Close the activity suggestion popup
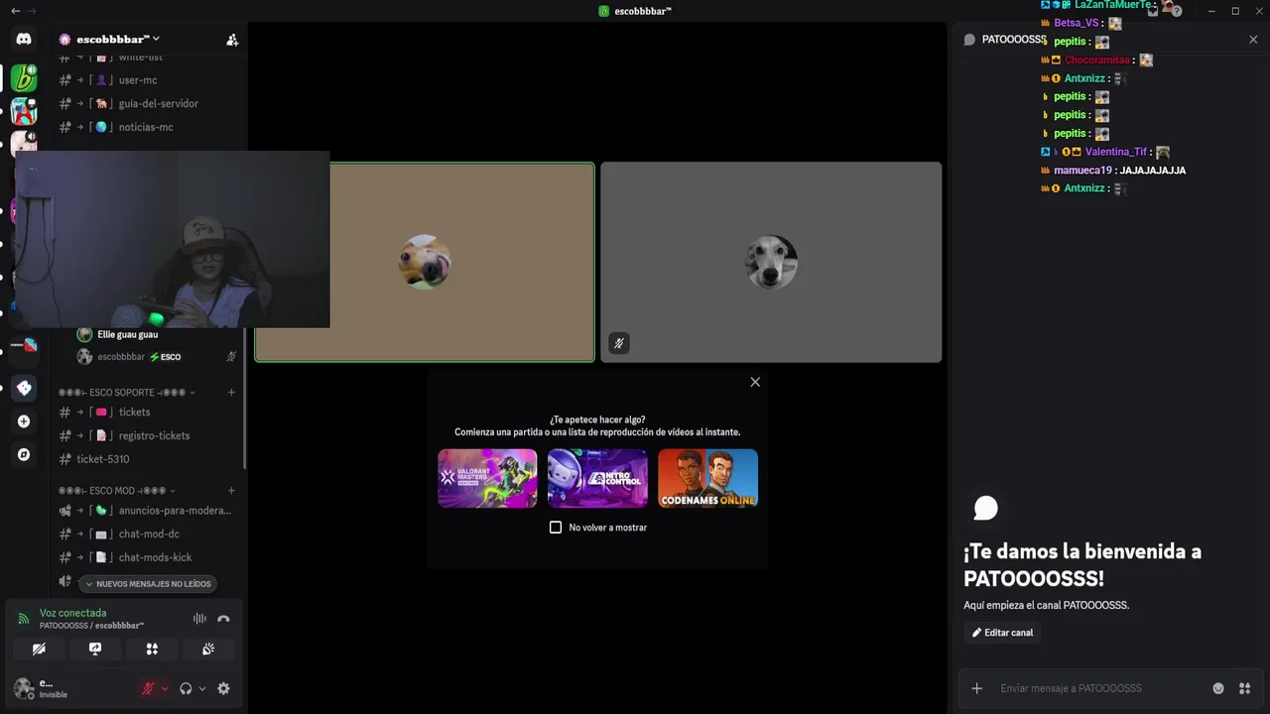The width and height of the screenshot is (1270, 714). click(x=755, y=382)
